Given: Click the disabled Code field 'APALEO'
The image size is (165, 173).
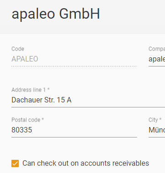Looking at the screenshot, I should [74, 59].
